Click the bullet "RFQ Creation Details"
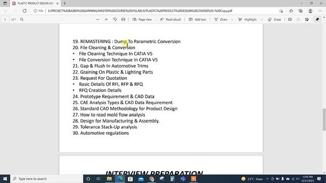This screenshot has width=326, height=183. [100, 90]
